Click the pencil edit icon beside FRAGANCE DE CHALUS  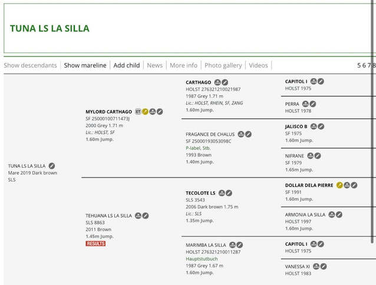tap(249, 134)
